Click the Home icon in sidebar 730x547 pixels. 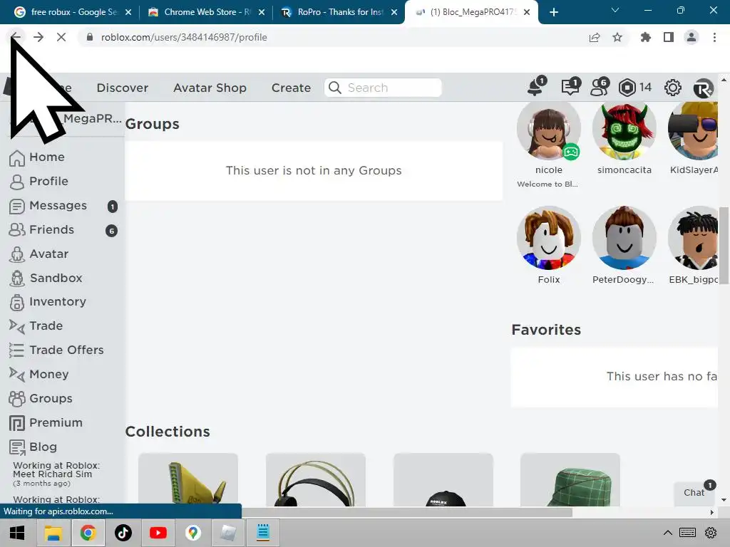point(17,157)
